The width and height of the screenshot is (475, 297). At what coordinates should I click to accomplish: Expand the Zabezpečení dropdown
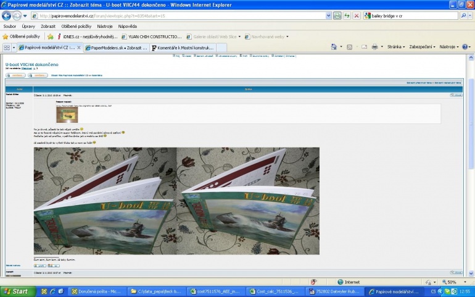point(422,47)
